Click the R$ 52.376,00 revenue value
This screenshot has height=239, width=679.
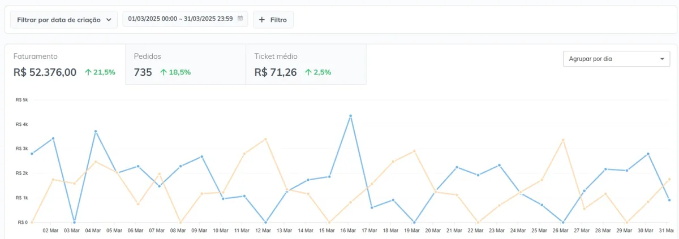coord(45,72)
